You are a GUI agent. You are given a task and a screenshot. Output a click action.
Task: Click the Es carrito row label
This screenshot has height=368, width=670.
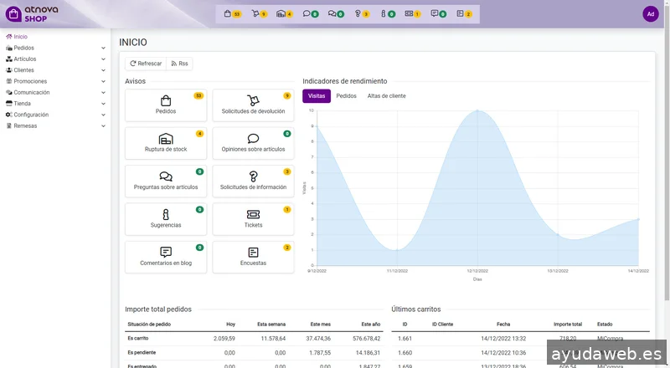point(138,338)
